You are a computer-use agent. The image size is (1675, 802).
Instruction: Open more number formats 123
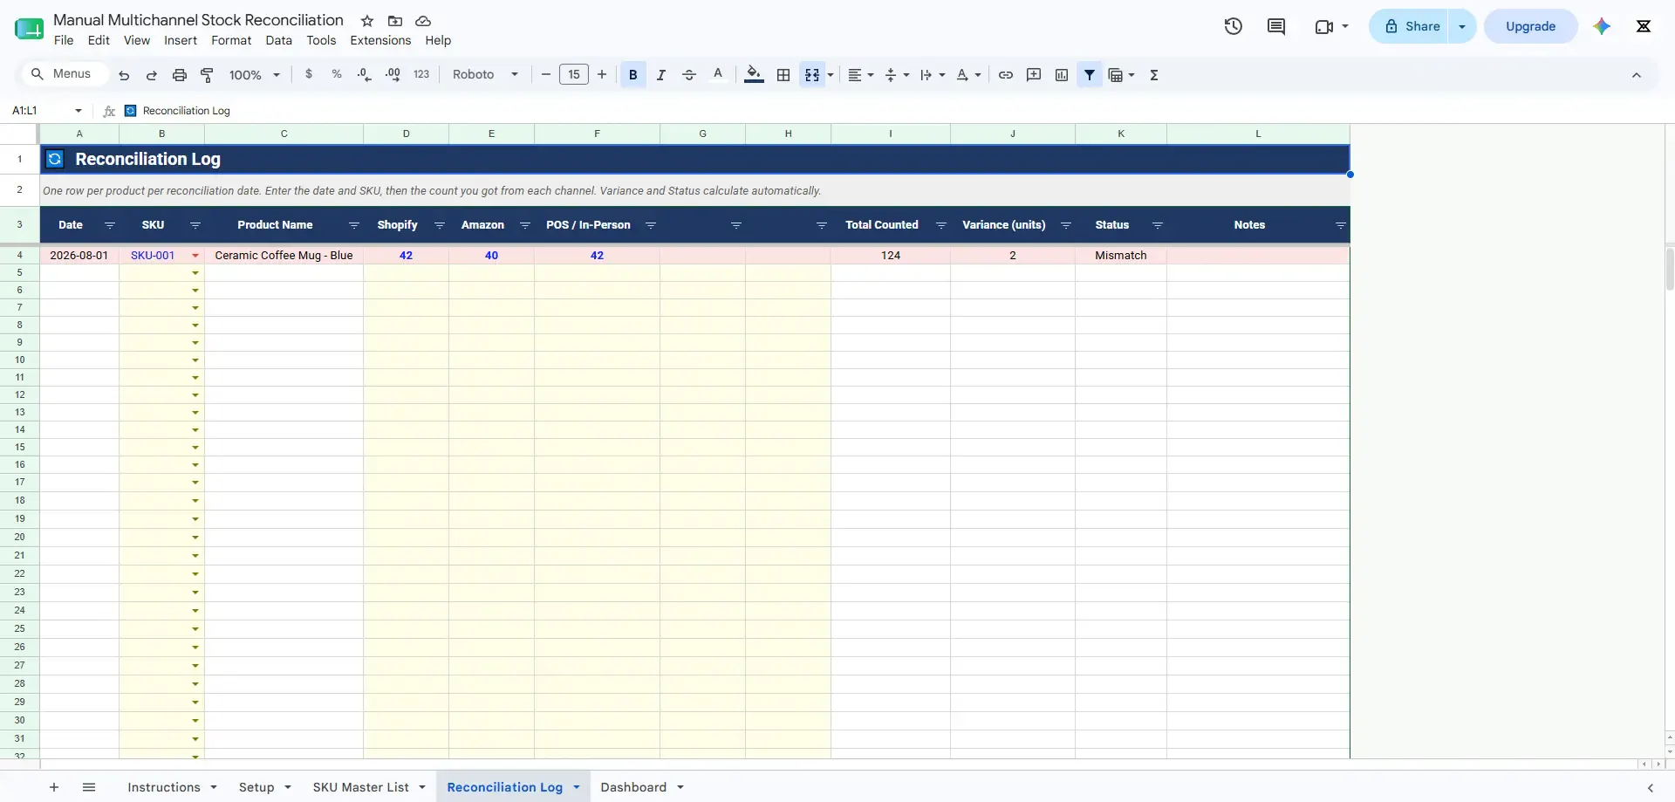click(x=421, y=75)
